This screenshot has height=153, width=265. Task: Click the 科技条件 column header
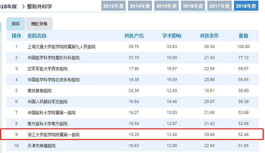tap(209, 36)
